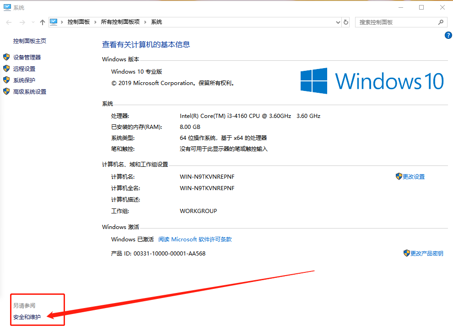
Task: Click the Windows 10 logo
Action: pyautogui.click(x=372, y=81)
